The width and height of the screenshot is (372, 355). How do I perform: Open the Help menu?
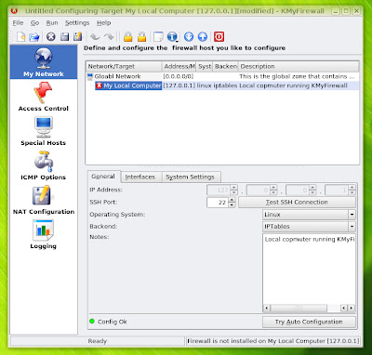(x=103, y=23)
